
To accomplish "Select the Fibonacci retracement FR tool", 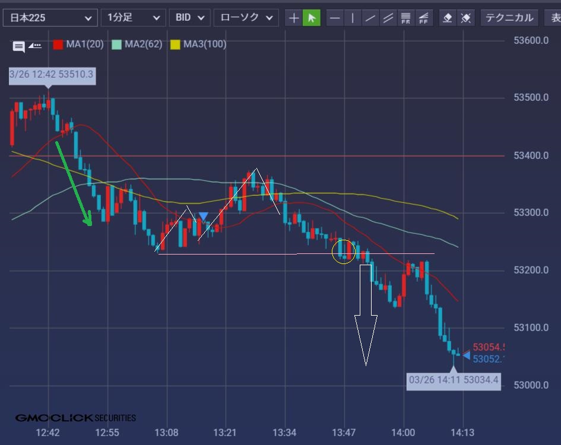I will (406, 18).
